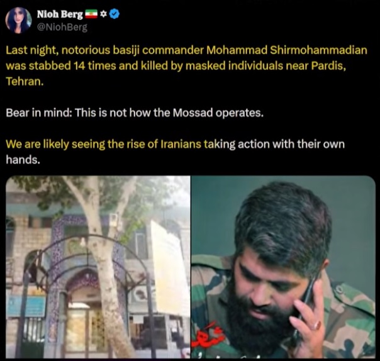This screenshot has height=361, width=380.
Task: Click the Iran flag emoji beside name
Action: click(x=91, y=14)
